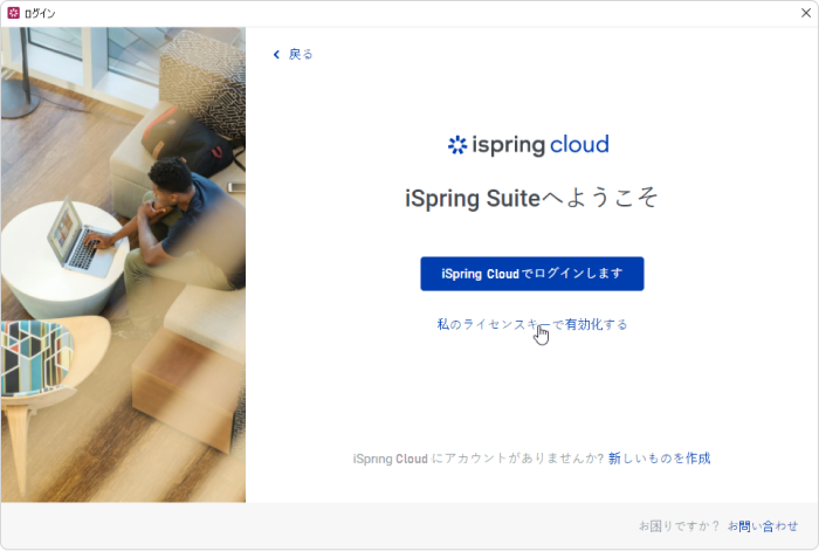Click the お困りですか? help text
This screenshot has width=819, height=551.
click(679, 526)
